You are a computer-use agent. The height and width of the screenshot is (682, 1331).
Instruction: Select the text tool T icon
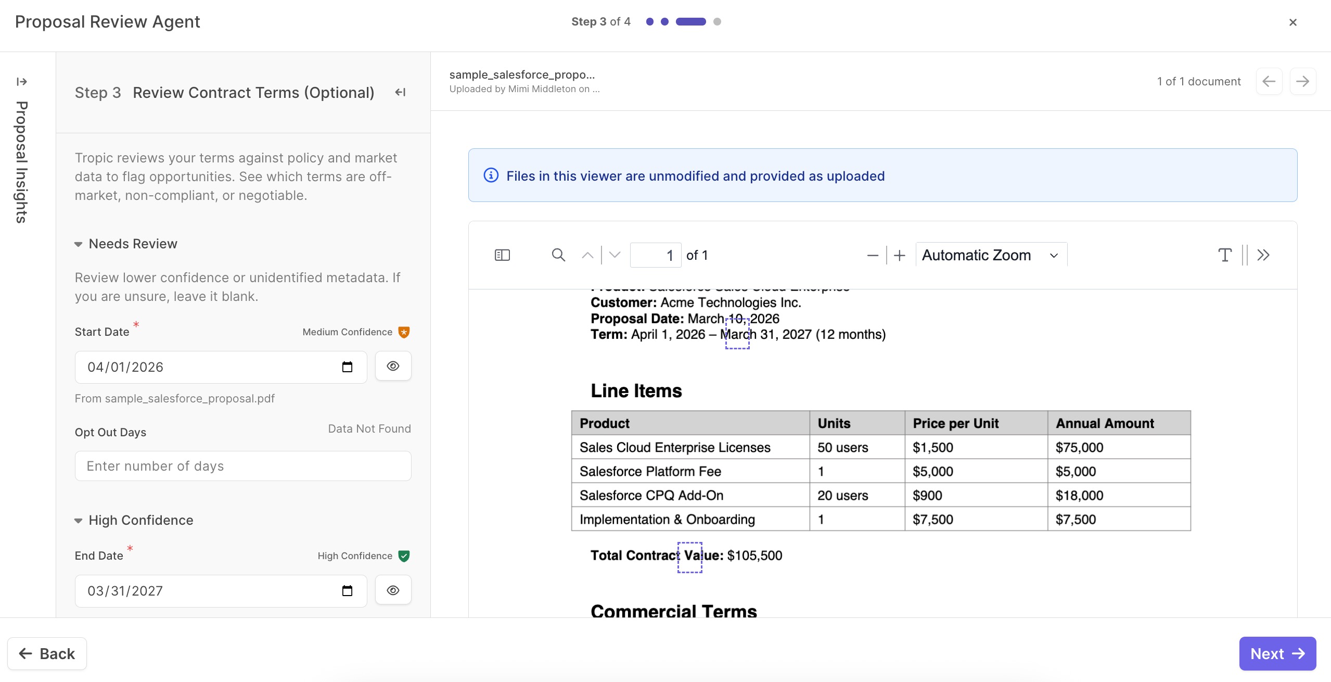pos(1225,255)
